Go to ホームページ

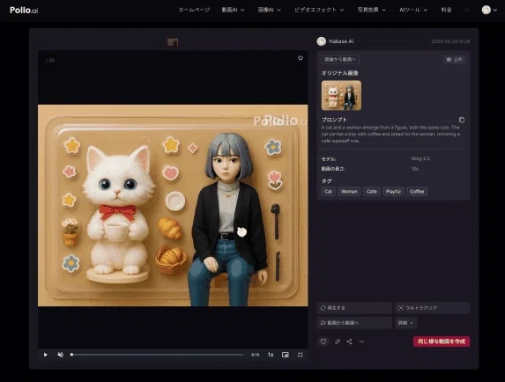(194, 10)
